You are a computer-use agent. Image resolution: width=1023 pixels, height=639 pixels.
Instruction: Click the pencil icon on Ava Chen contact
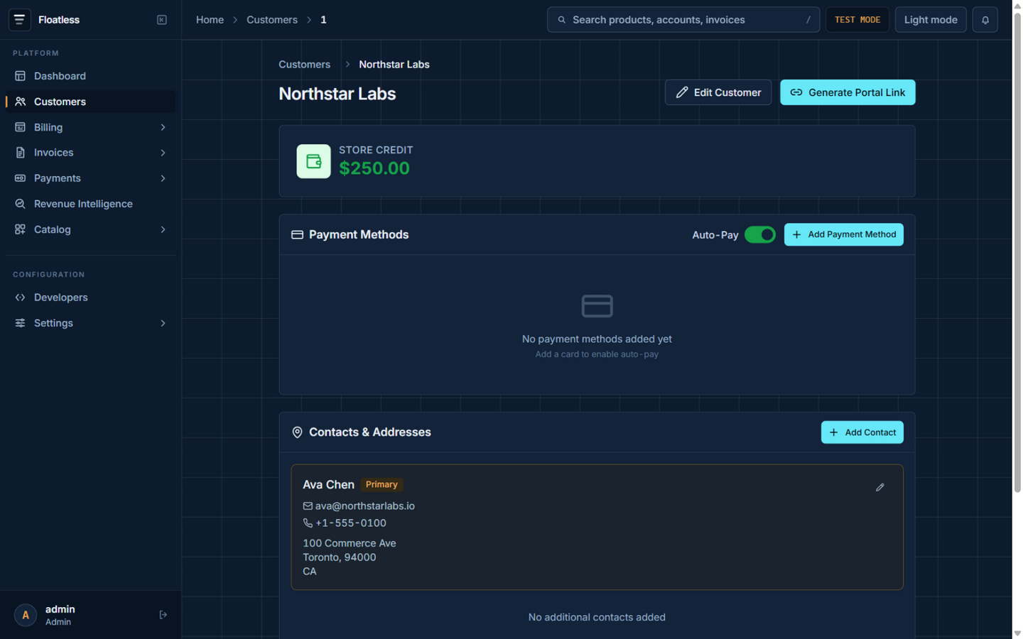pos(879,487)
